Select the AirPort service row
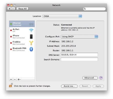This screenshot has height=99, width=113. point(22,30)
